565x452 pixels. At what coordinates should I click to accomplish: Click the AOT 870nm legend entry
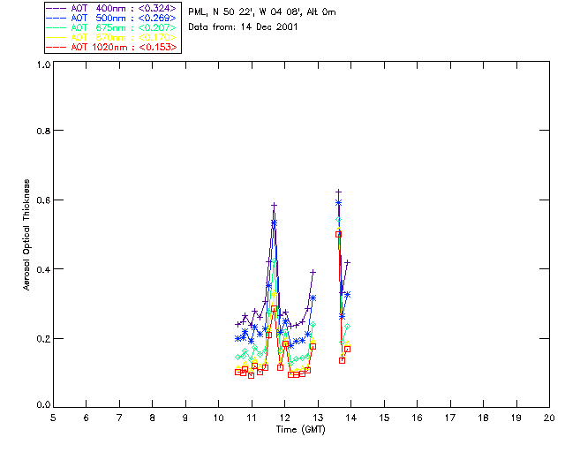(112, 37)
